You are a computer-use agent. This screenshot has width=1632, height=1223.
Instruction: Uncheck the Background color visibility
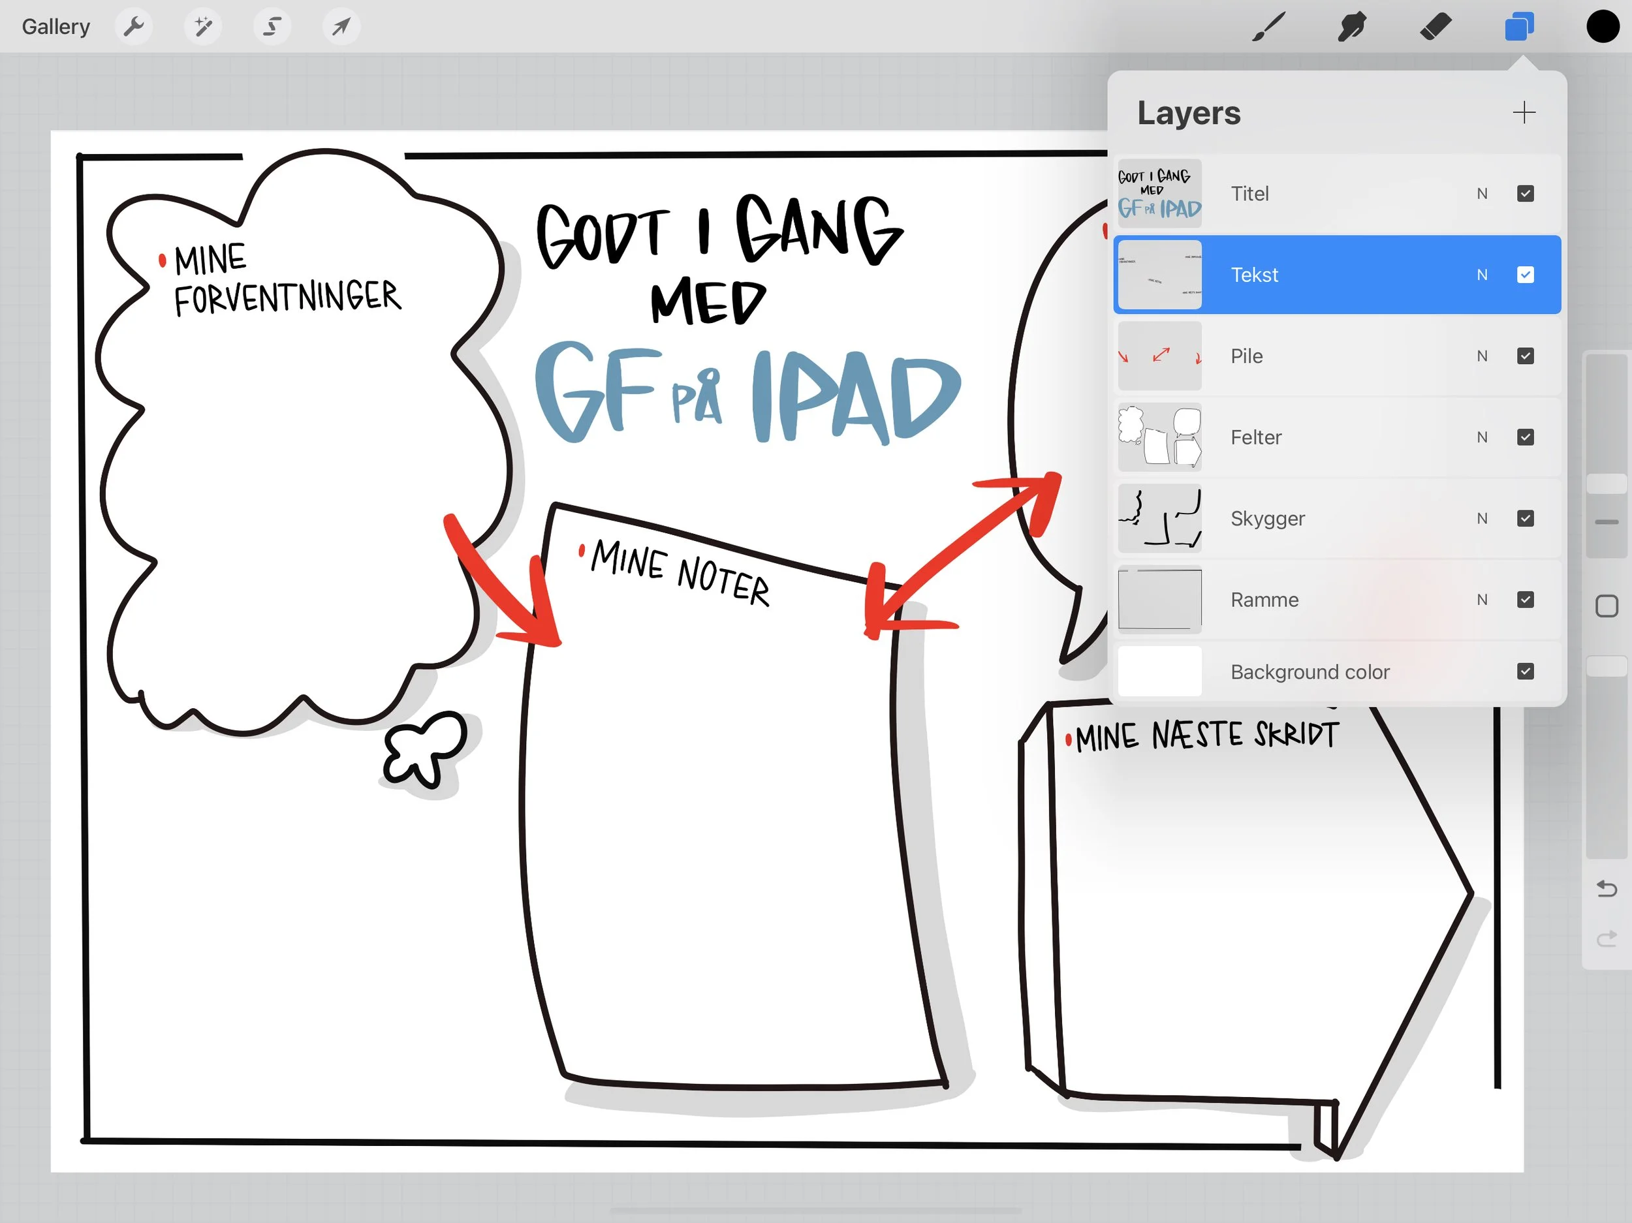1525,672
